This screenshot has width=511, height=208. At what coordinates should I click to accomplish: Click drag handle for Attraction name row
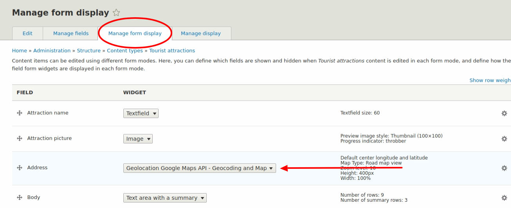pyautogui.click(x=20, y=113)
